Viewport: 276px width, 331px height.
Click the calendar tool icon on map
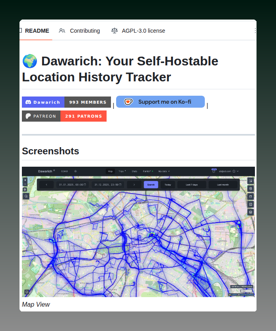(251, 196)
